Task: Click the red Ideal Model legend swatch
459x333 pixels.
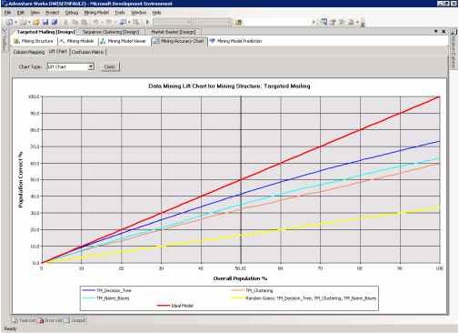Action: [x=164, y=306]
